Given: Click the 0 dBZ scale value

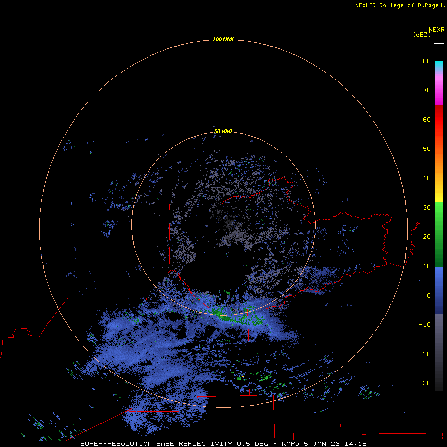Looking at the screenshot, I should [429, 296].
